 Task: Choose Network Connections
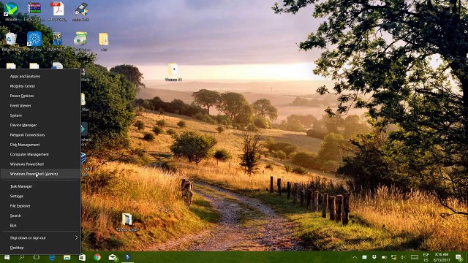click(40, 134)
